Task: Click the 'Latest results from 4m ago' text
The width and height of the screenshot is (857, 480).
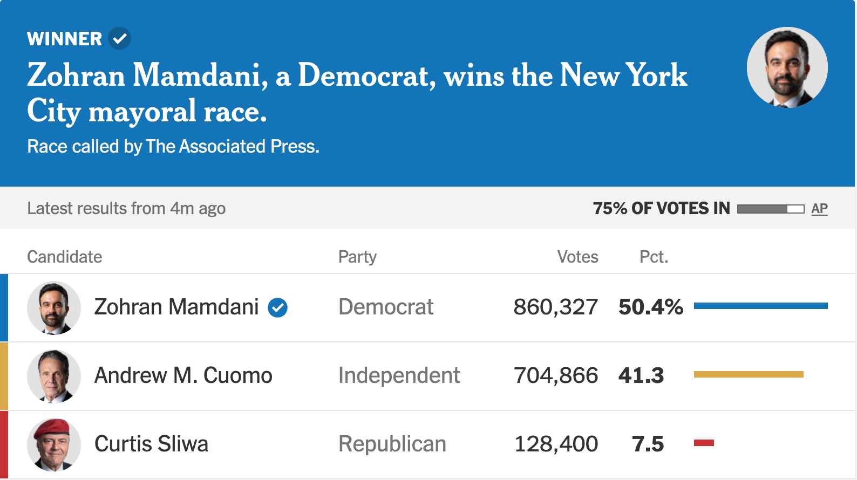Action: [x=126, y=209]
